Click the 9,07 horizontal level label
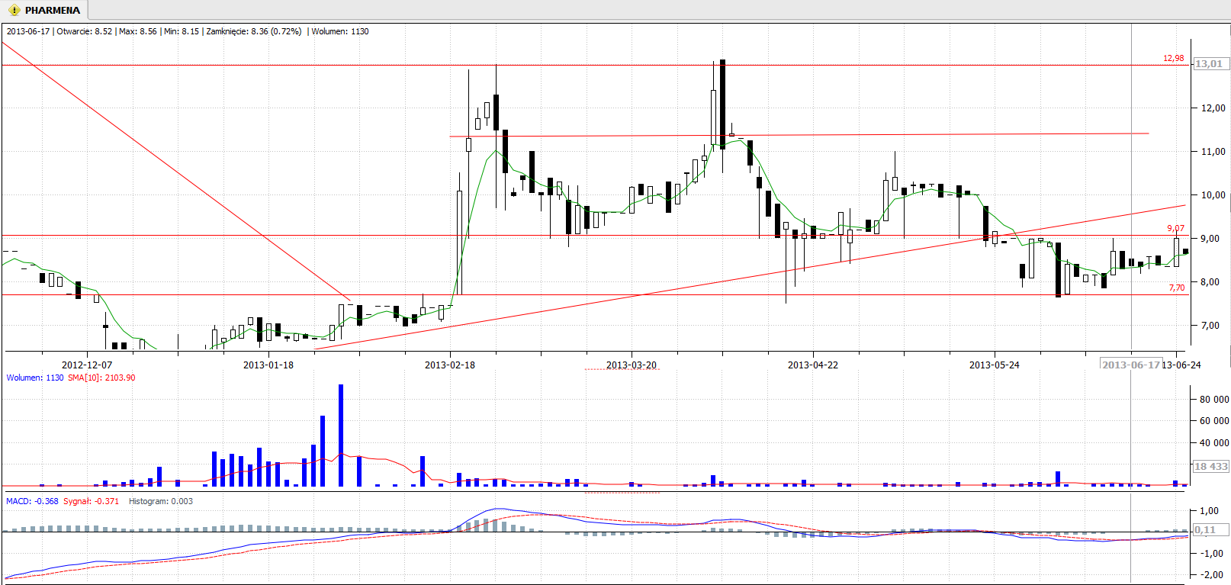1231x585 pixels. click(x=1175, y=228)
